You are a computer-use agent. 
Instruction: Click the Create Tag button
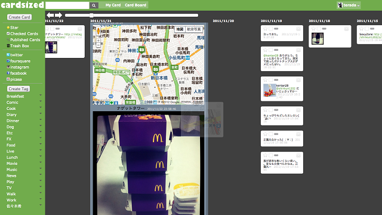19,89
